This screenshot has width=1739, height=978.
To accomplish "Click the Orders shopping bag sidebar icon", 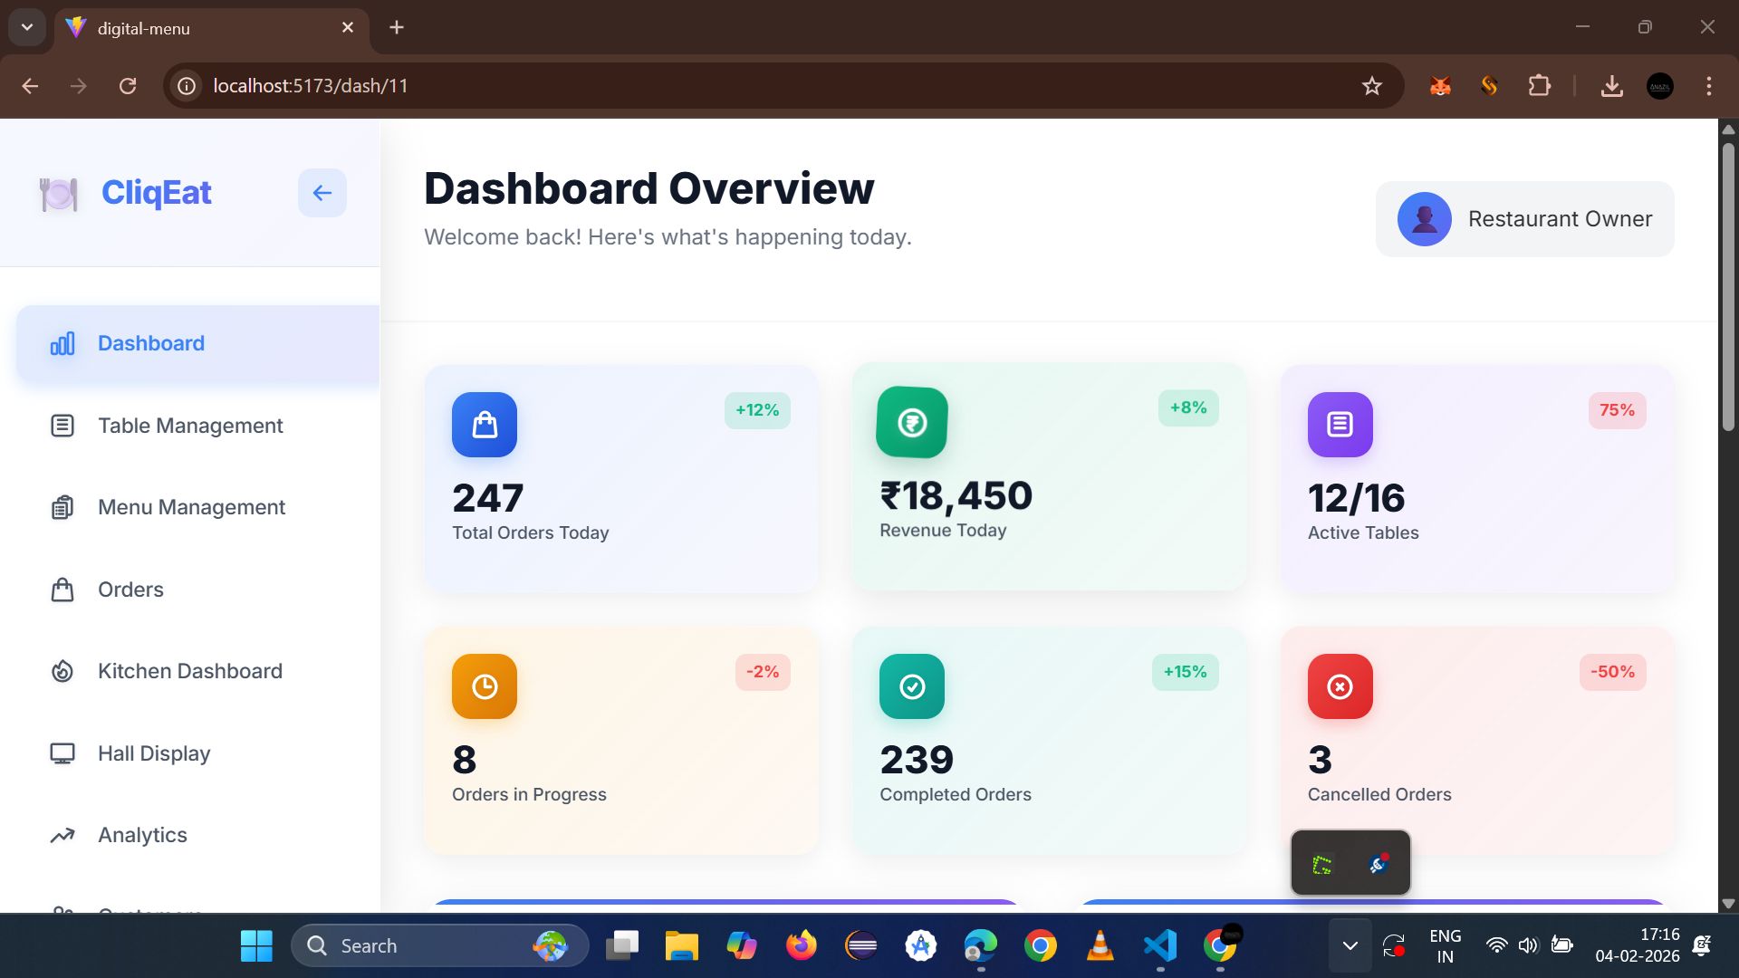I will point(62,590).
